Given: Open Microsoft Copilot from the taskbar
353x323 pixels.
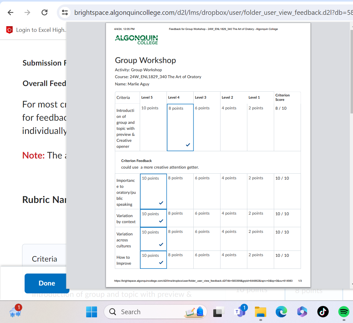Looking at the screenshot, I should [x=302, y=312].
